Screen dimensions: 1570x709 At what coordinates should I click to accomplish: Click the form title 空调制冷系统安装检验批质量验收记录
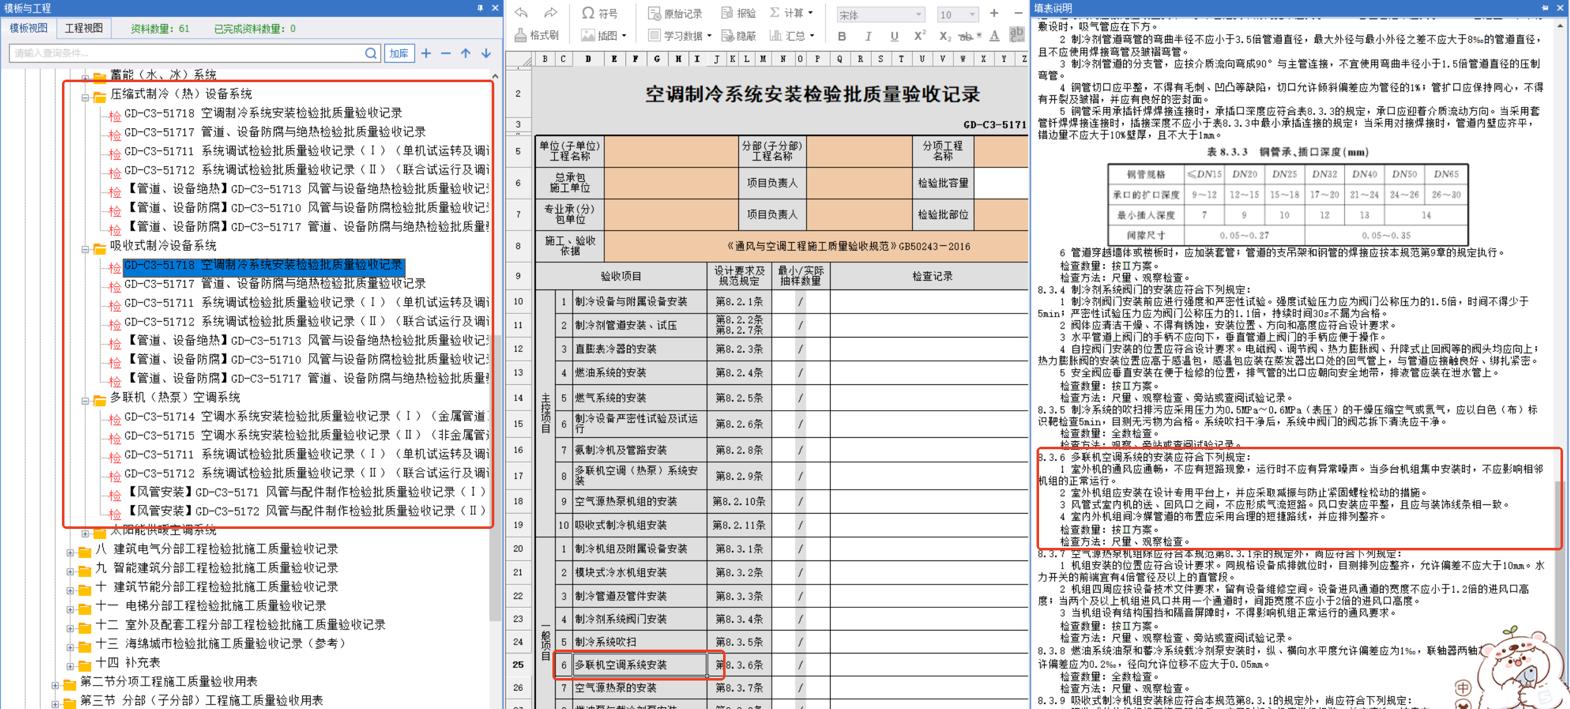click(x=812, y=95)
